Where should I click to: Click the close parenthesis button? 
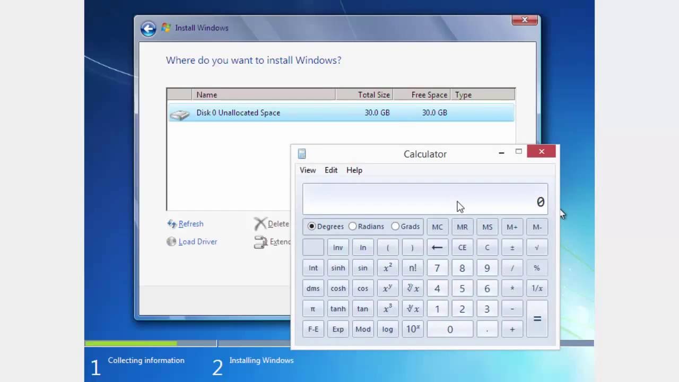pyautogui.click(x=412, y=248)
